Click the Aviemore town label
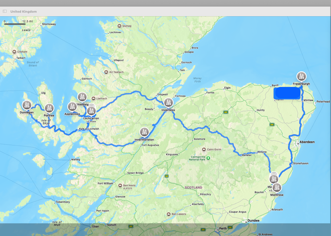This screenshot has height=236, width=331. pyautogui.click(x=200, y=139)
